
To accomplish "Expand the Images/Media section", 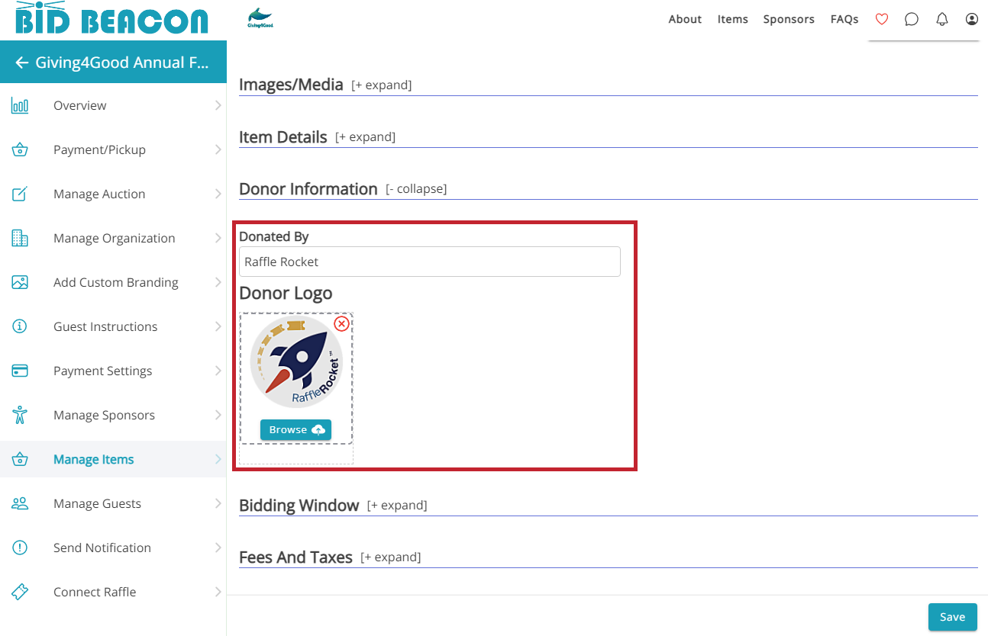I will [382, 85].
